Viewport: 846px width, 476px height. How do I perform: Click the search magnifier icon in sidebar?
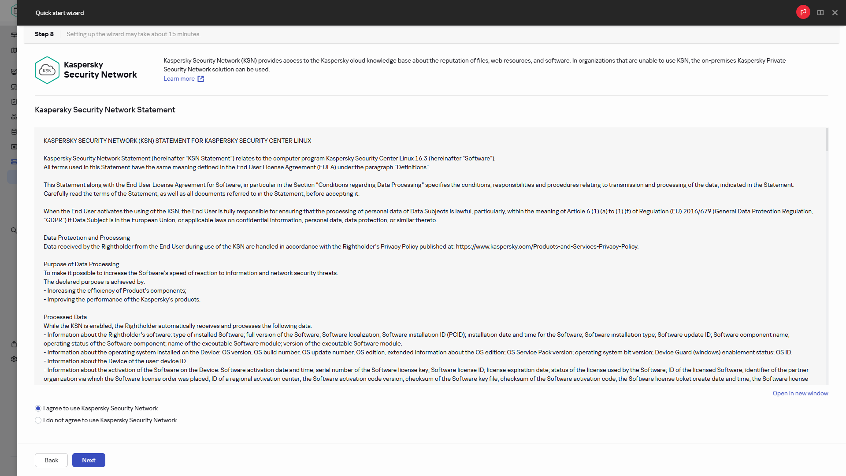(x=14, y=231)
